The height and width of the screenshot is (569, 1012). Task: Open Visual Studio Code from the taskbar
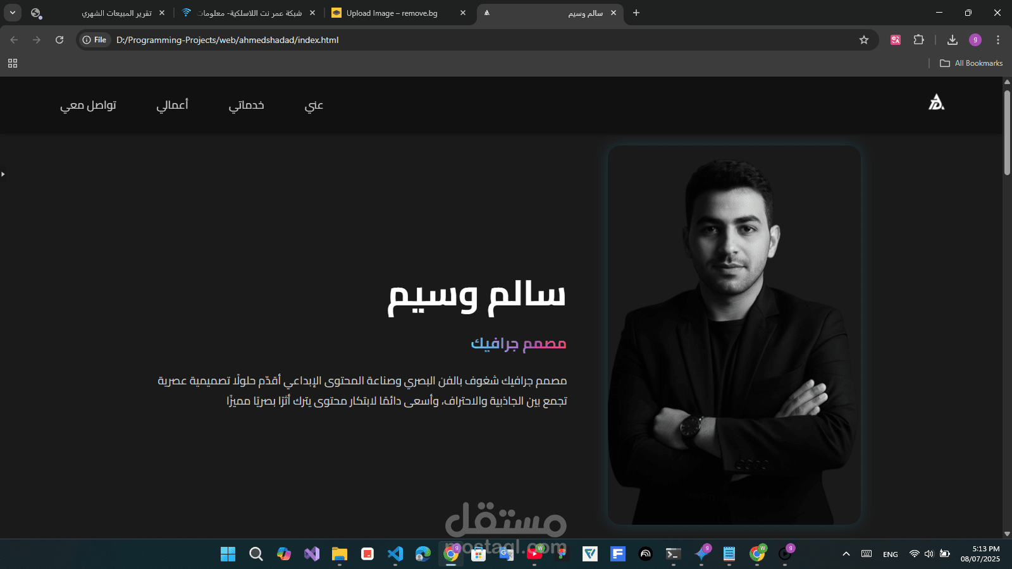pyautogui.click(x=395, y=554)
